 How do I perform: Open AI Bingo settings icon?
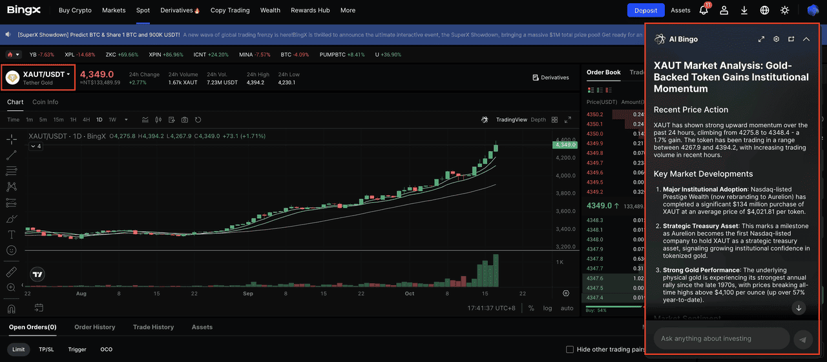(776, 39)
